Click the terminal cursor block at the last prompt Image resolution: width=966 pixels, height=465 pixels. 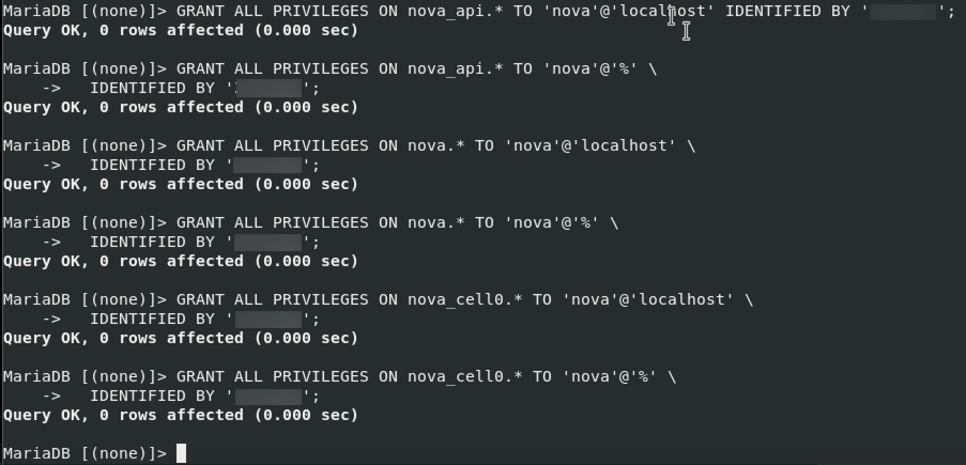[181, 453]
